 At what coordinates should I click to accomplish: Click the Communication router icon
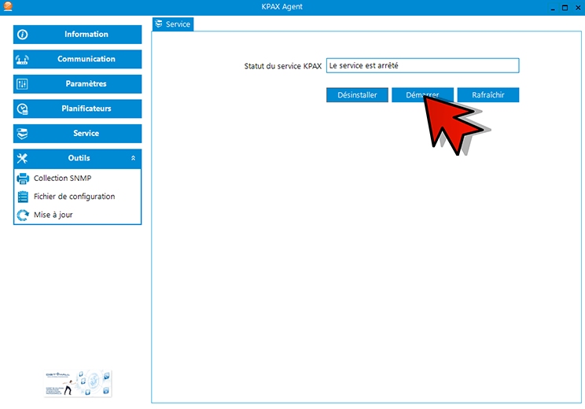point(22,60)
